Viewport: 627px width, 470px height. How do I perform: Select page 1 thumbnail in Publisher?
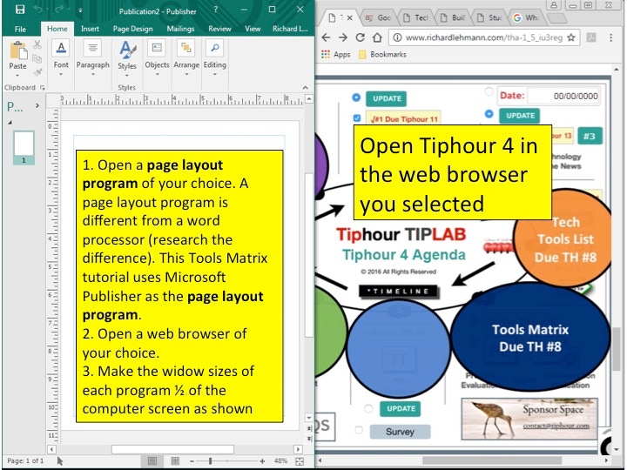[x=24, y=147]
